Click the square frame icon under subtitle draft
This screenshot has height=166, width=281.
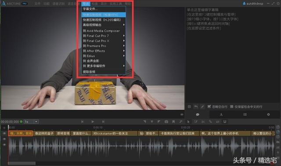pyautogui.click(x=189, y=107)
